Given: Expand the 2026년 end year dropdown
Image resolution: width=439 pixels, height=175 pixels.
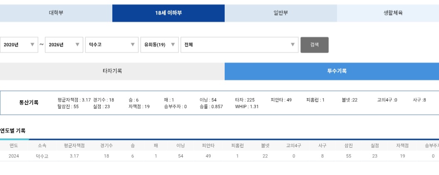Looking at the screenshot, I should pyautogui.click(x=64, y=45).
